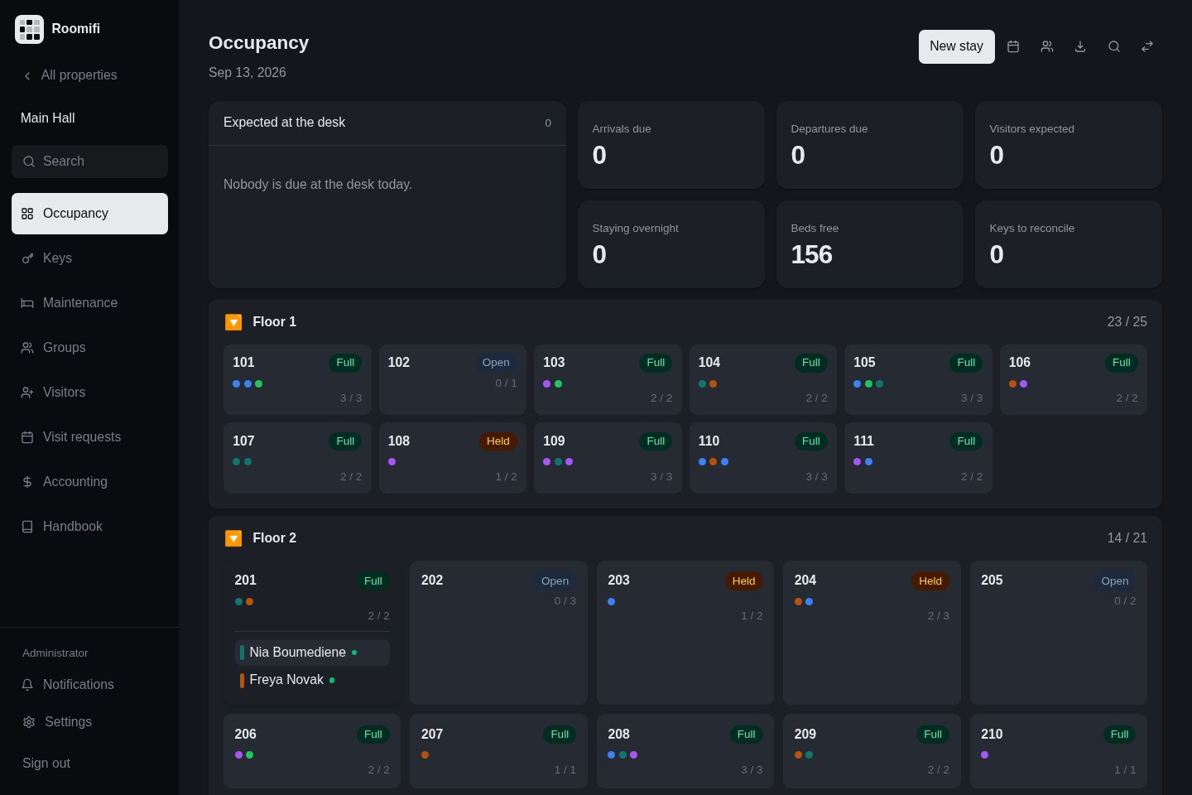Click the book icon beside Handbook

coord(27,527)
